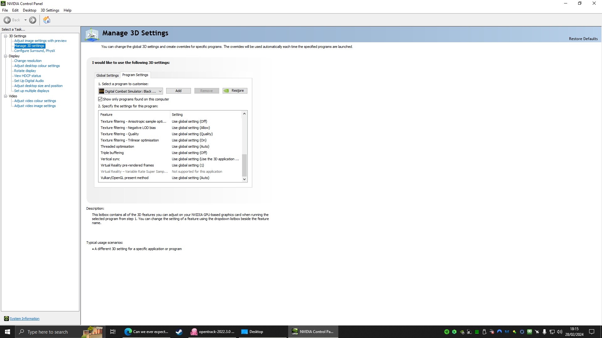The image size is (602, 338).
Task: Select Vulkan/OpenGL present method value
Action: tap(190, 178)
